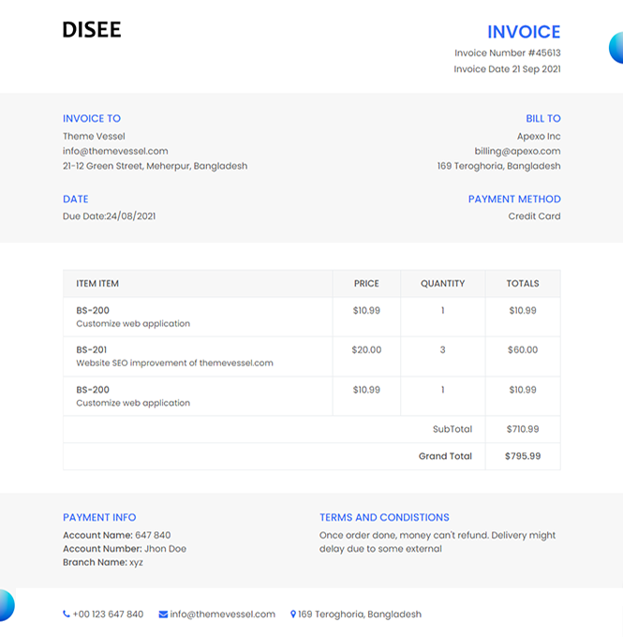The image size is (623, 637).
Task: Click the Grand Total amount $795.99
Action: click(522, 457)
